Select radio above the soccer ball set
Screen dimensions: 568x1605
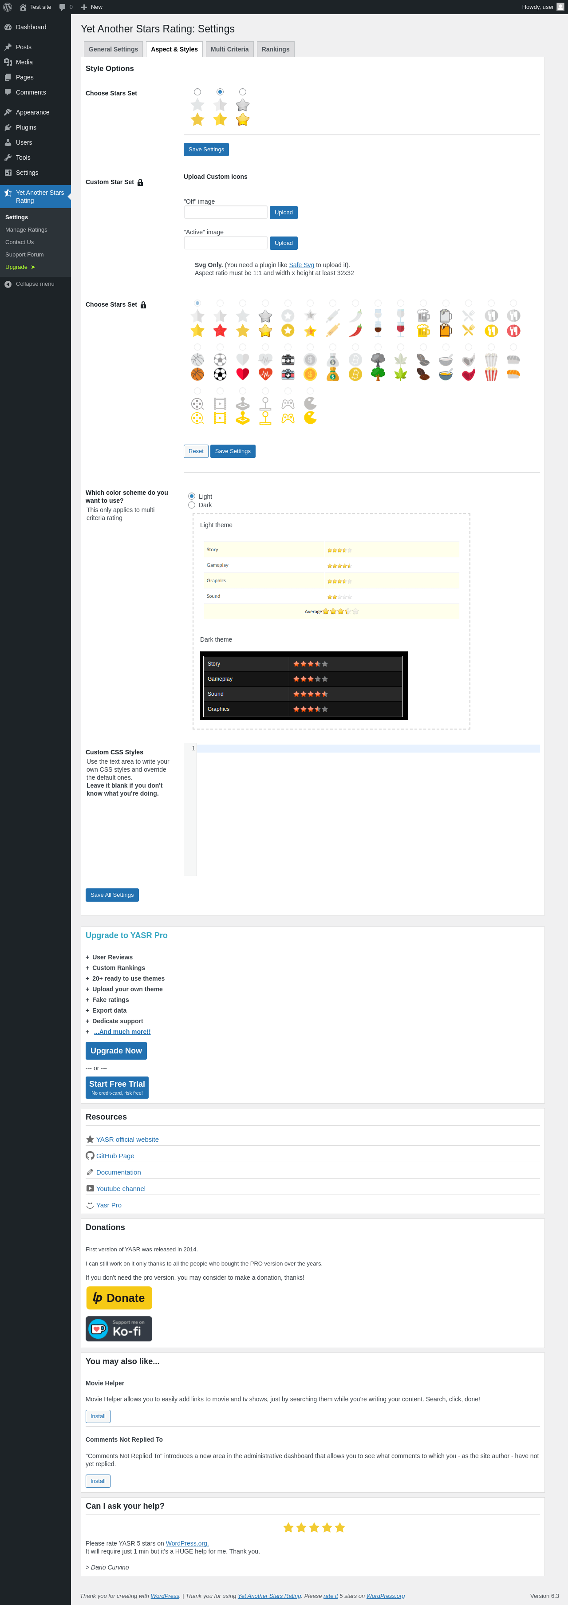pos(220,347)
